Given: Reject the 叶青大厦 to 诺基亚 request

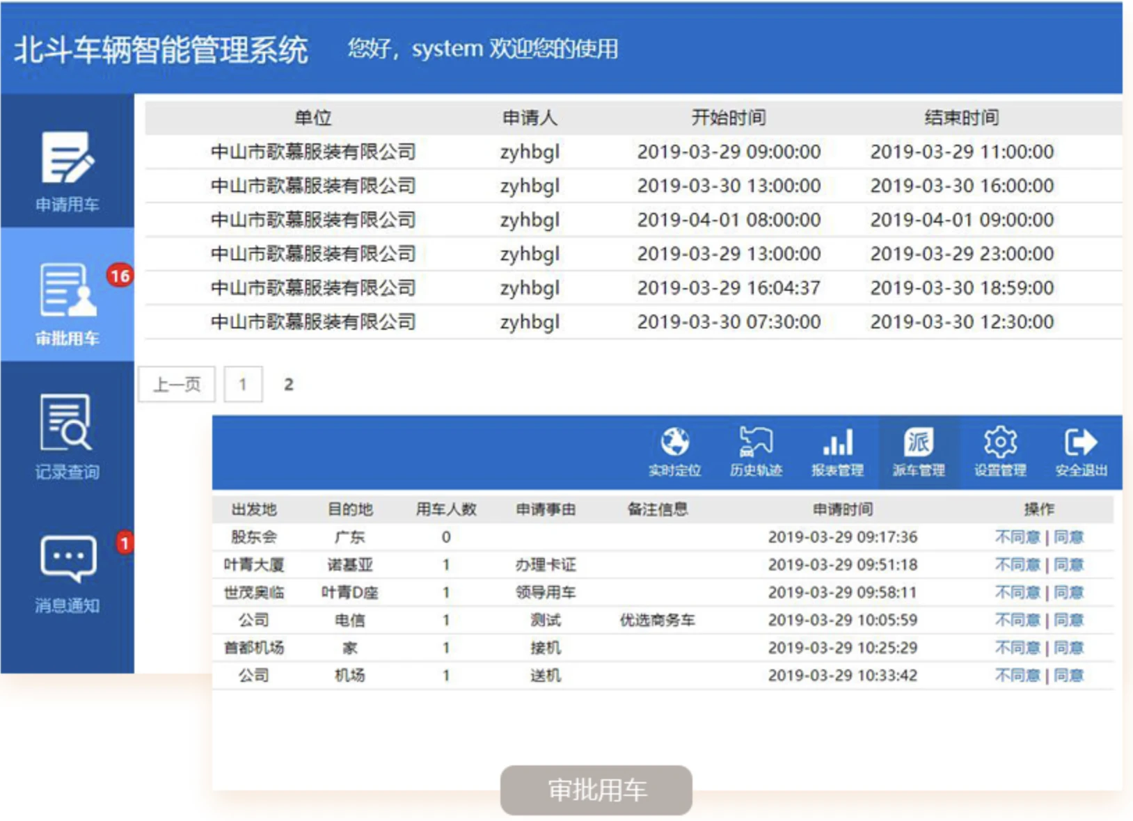Looking at the screenshot, I should pyautogui.click(x=1017, y=564).
